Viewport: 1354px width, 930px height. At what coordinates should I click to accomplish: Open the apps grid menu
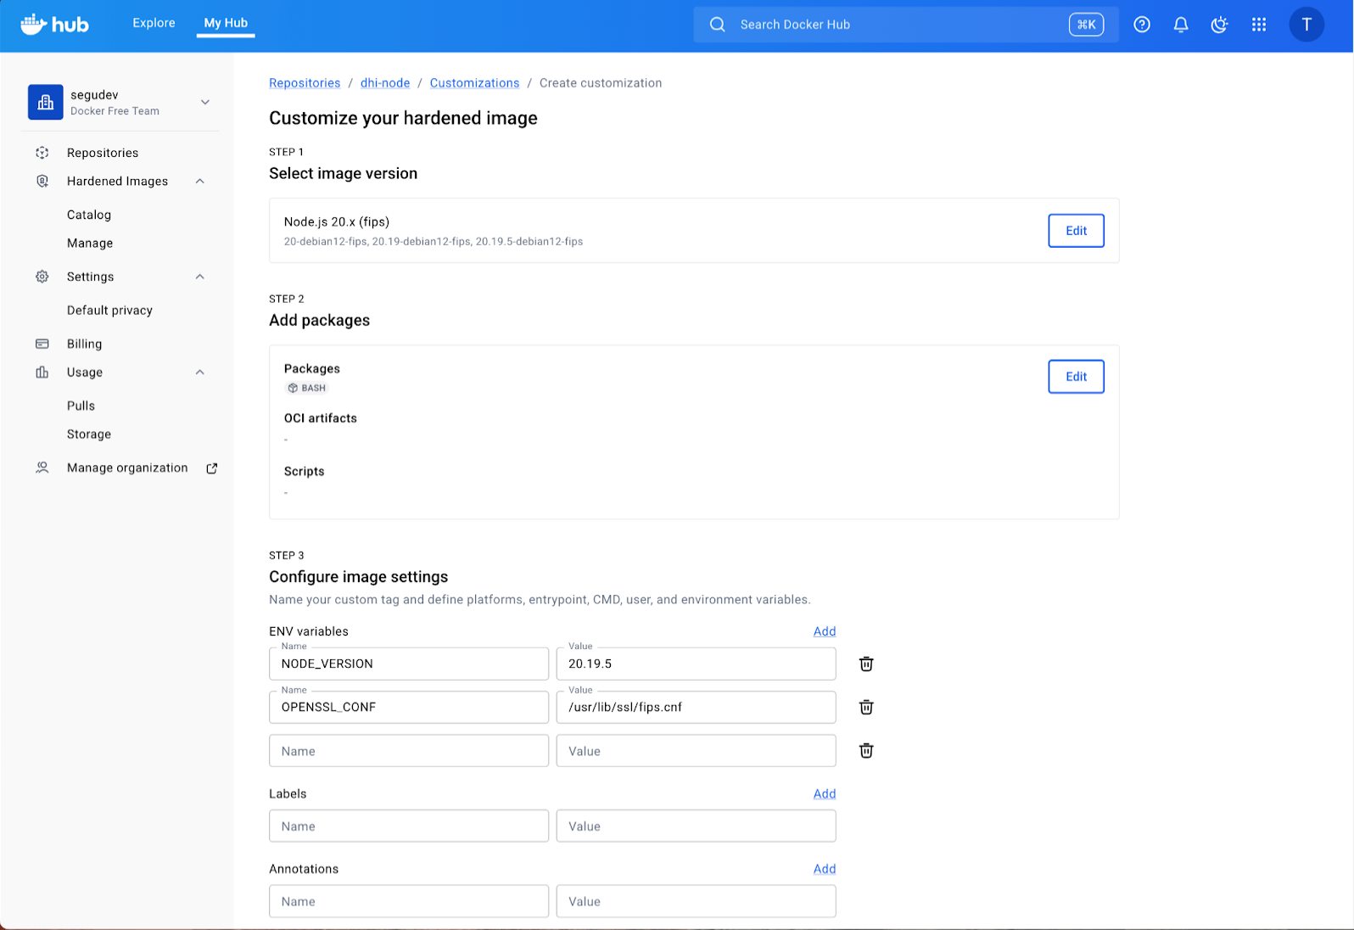point(1258,25)
